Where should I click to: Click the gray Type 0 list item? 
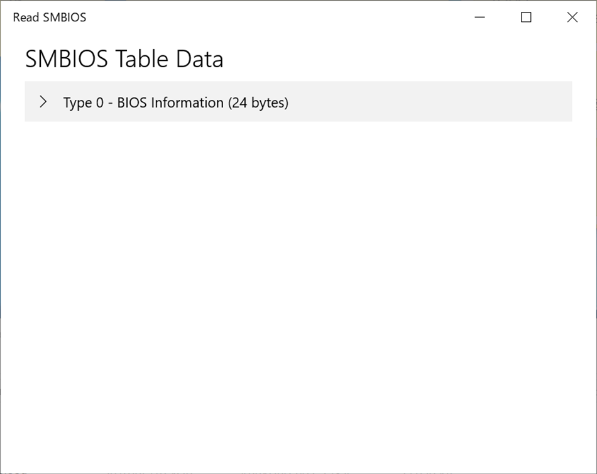pyautogui.click(x=298, y=102)
